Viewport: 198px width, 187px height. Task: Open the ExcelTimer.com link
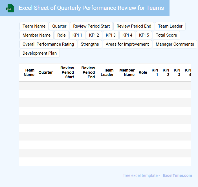pyautogui.click(x=177, y=175)
